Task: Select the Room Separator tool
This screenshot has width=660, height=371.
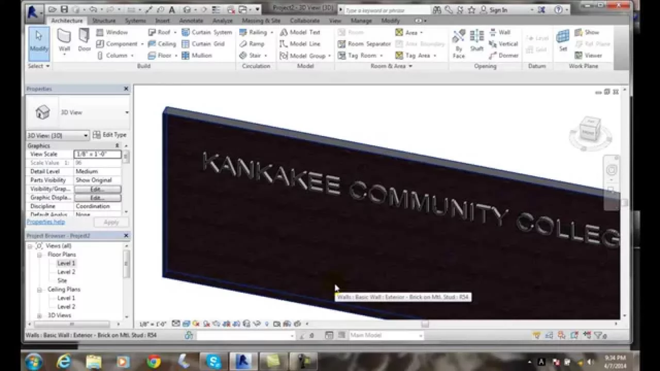Action: pos(364,44)
